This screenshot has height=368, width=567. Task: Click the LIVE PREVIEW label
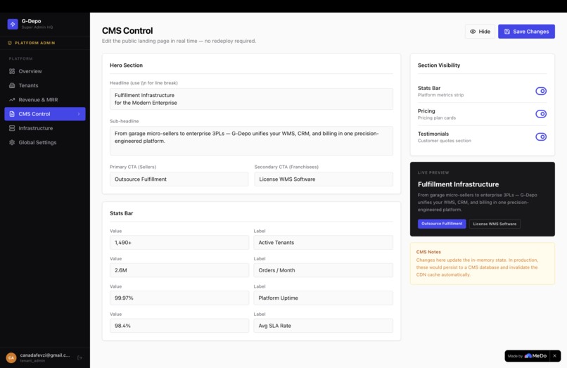click(x=433, y=172)
